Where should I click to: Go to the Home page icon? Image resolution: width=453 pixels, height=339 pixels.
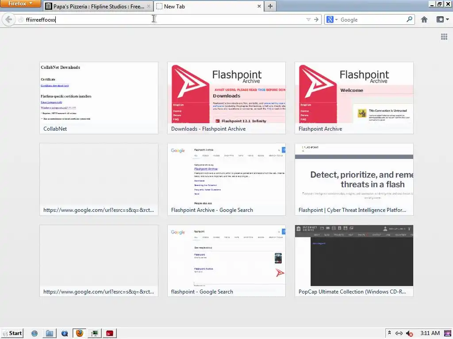pyautogui.click(x=424, y=19)
